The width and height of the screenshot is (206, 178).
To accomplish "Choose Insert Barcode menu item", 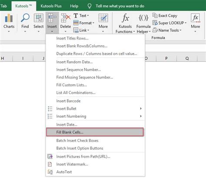I will [x=95, y=101].
